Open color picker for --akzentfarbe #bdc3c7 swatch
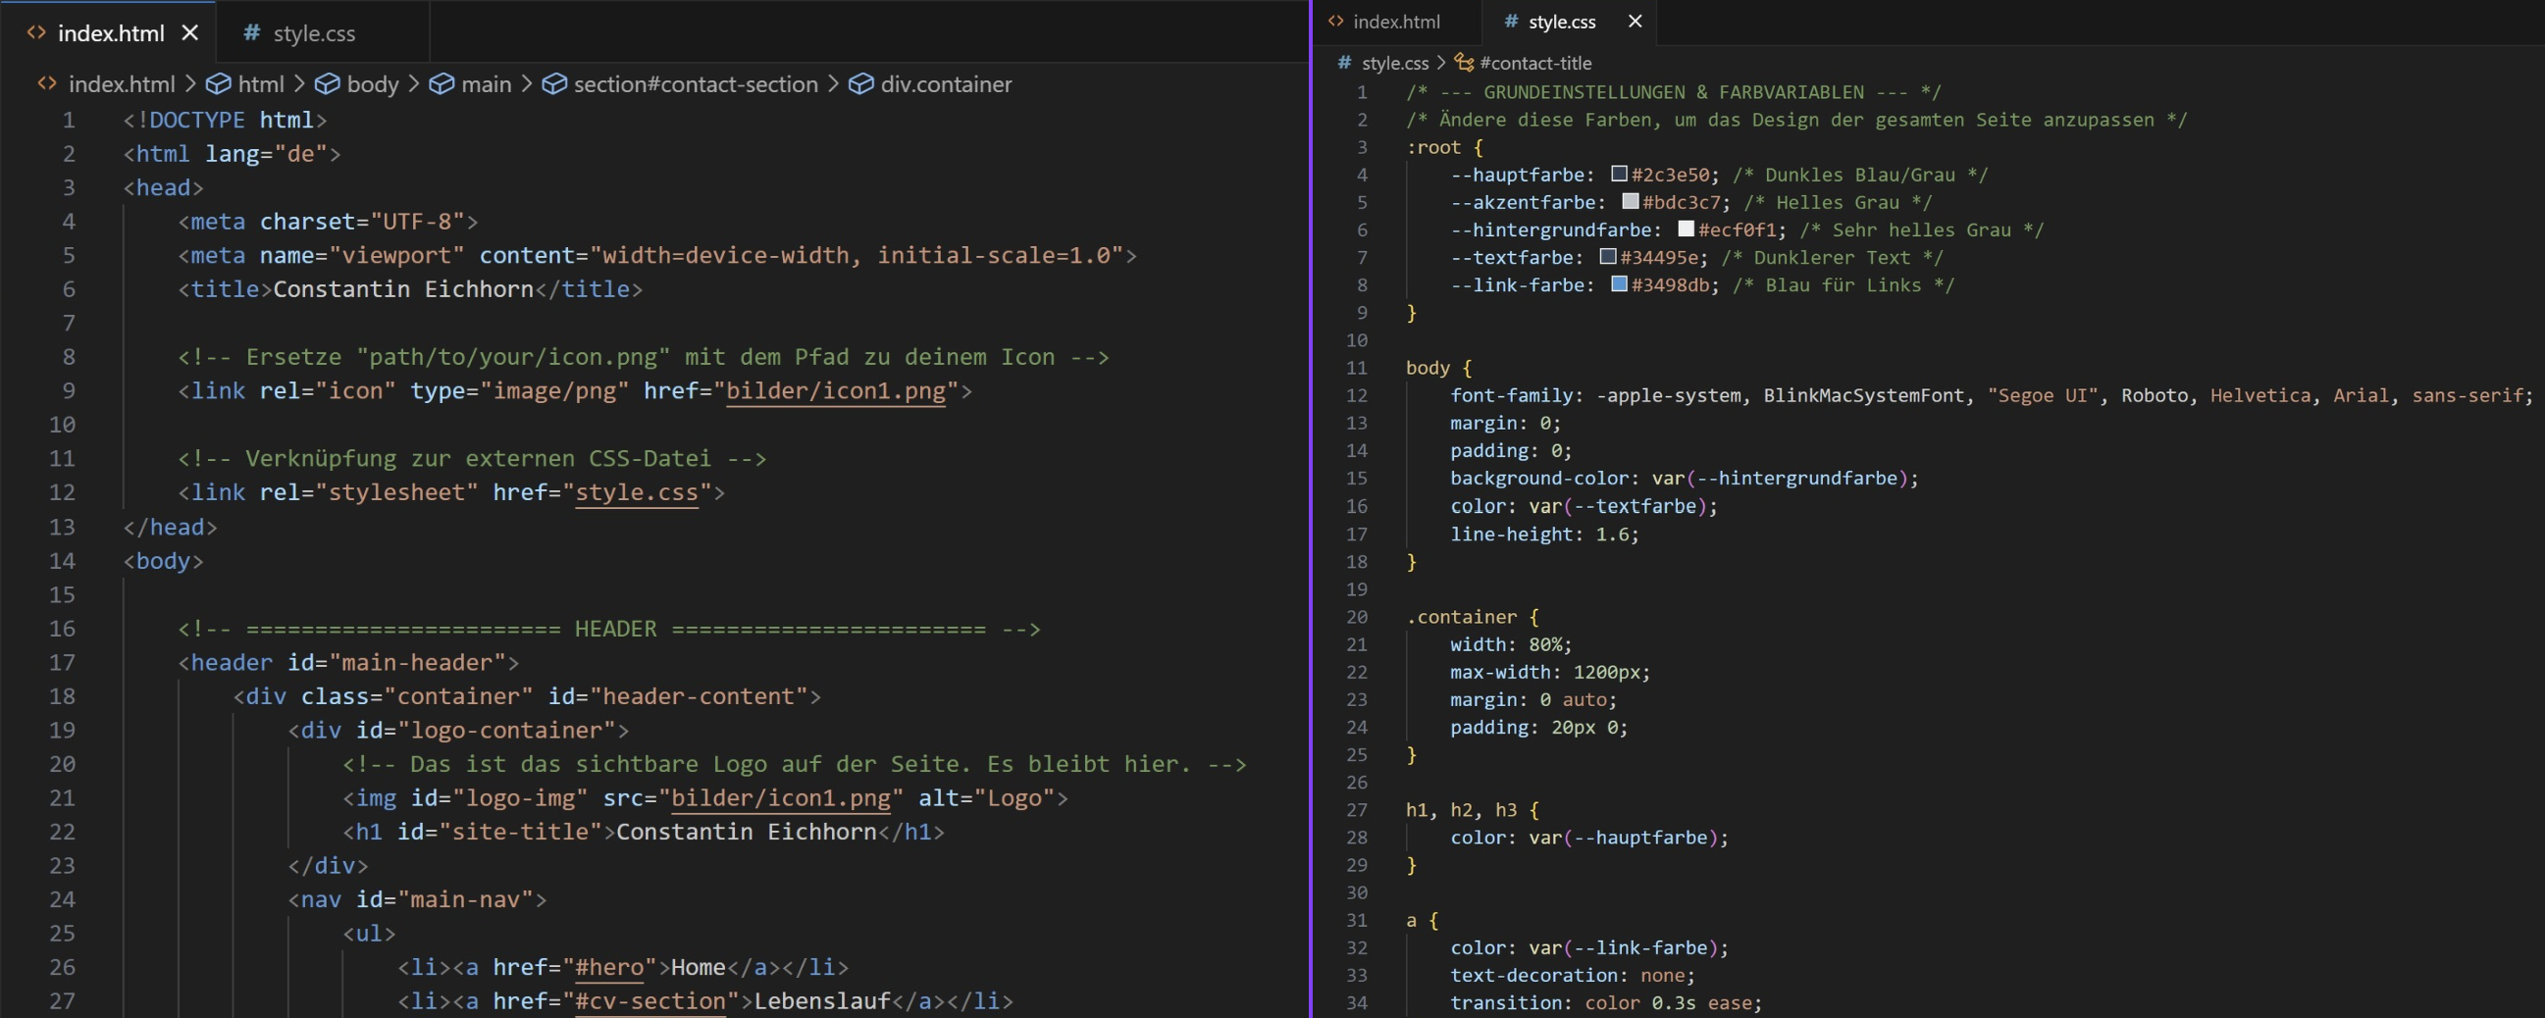This screenshot has width=2545, height=1018. [1631, 201]
